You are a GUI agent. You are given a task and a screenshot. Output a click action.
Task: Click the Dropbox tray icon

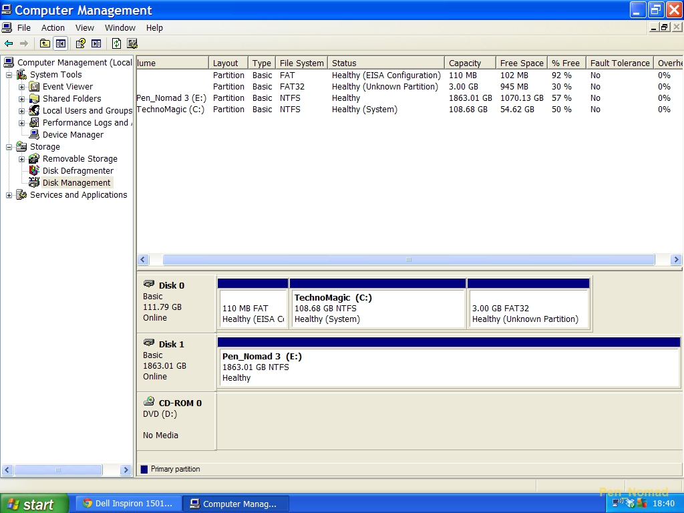[x=629, y=504]
